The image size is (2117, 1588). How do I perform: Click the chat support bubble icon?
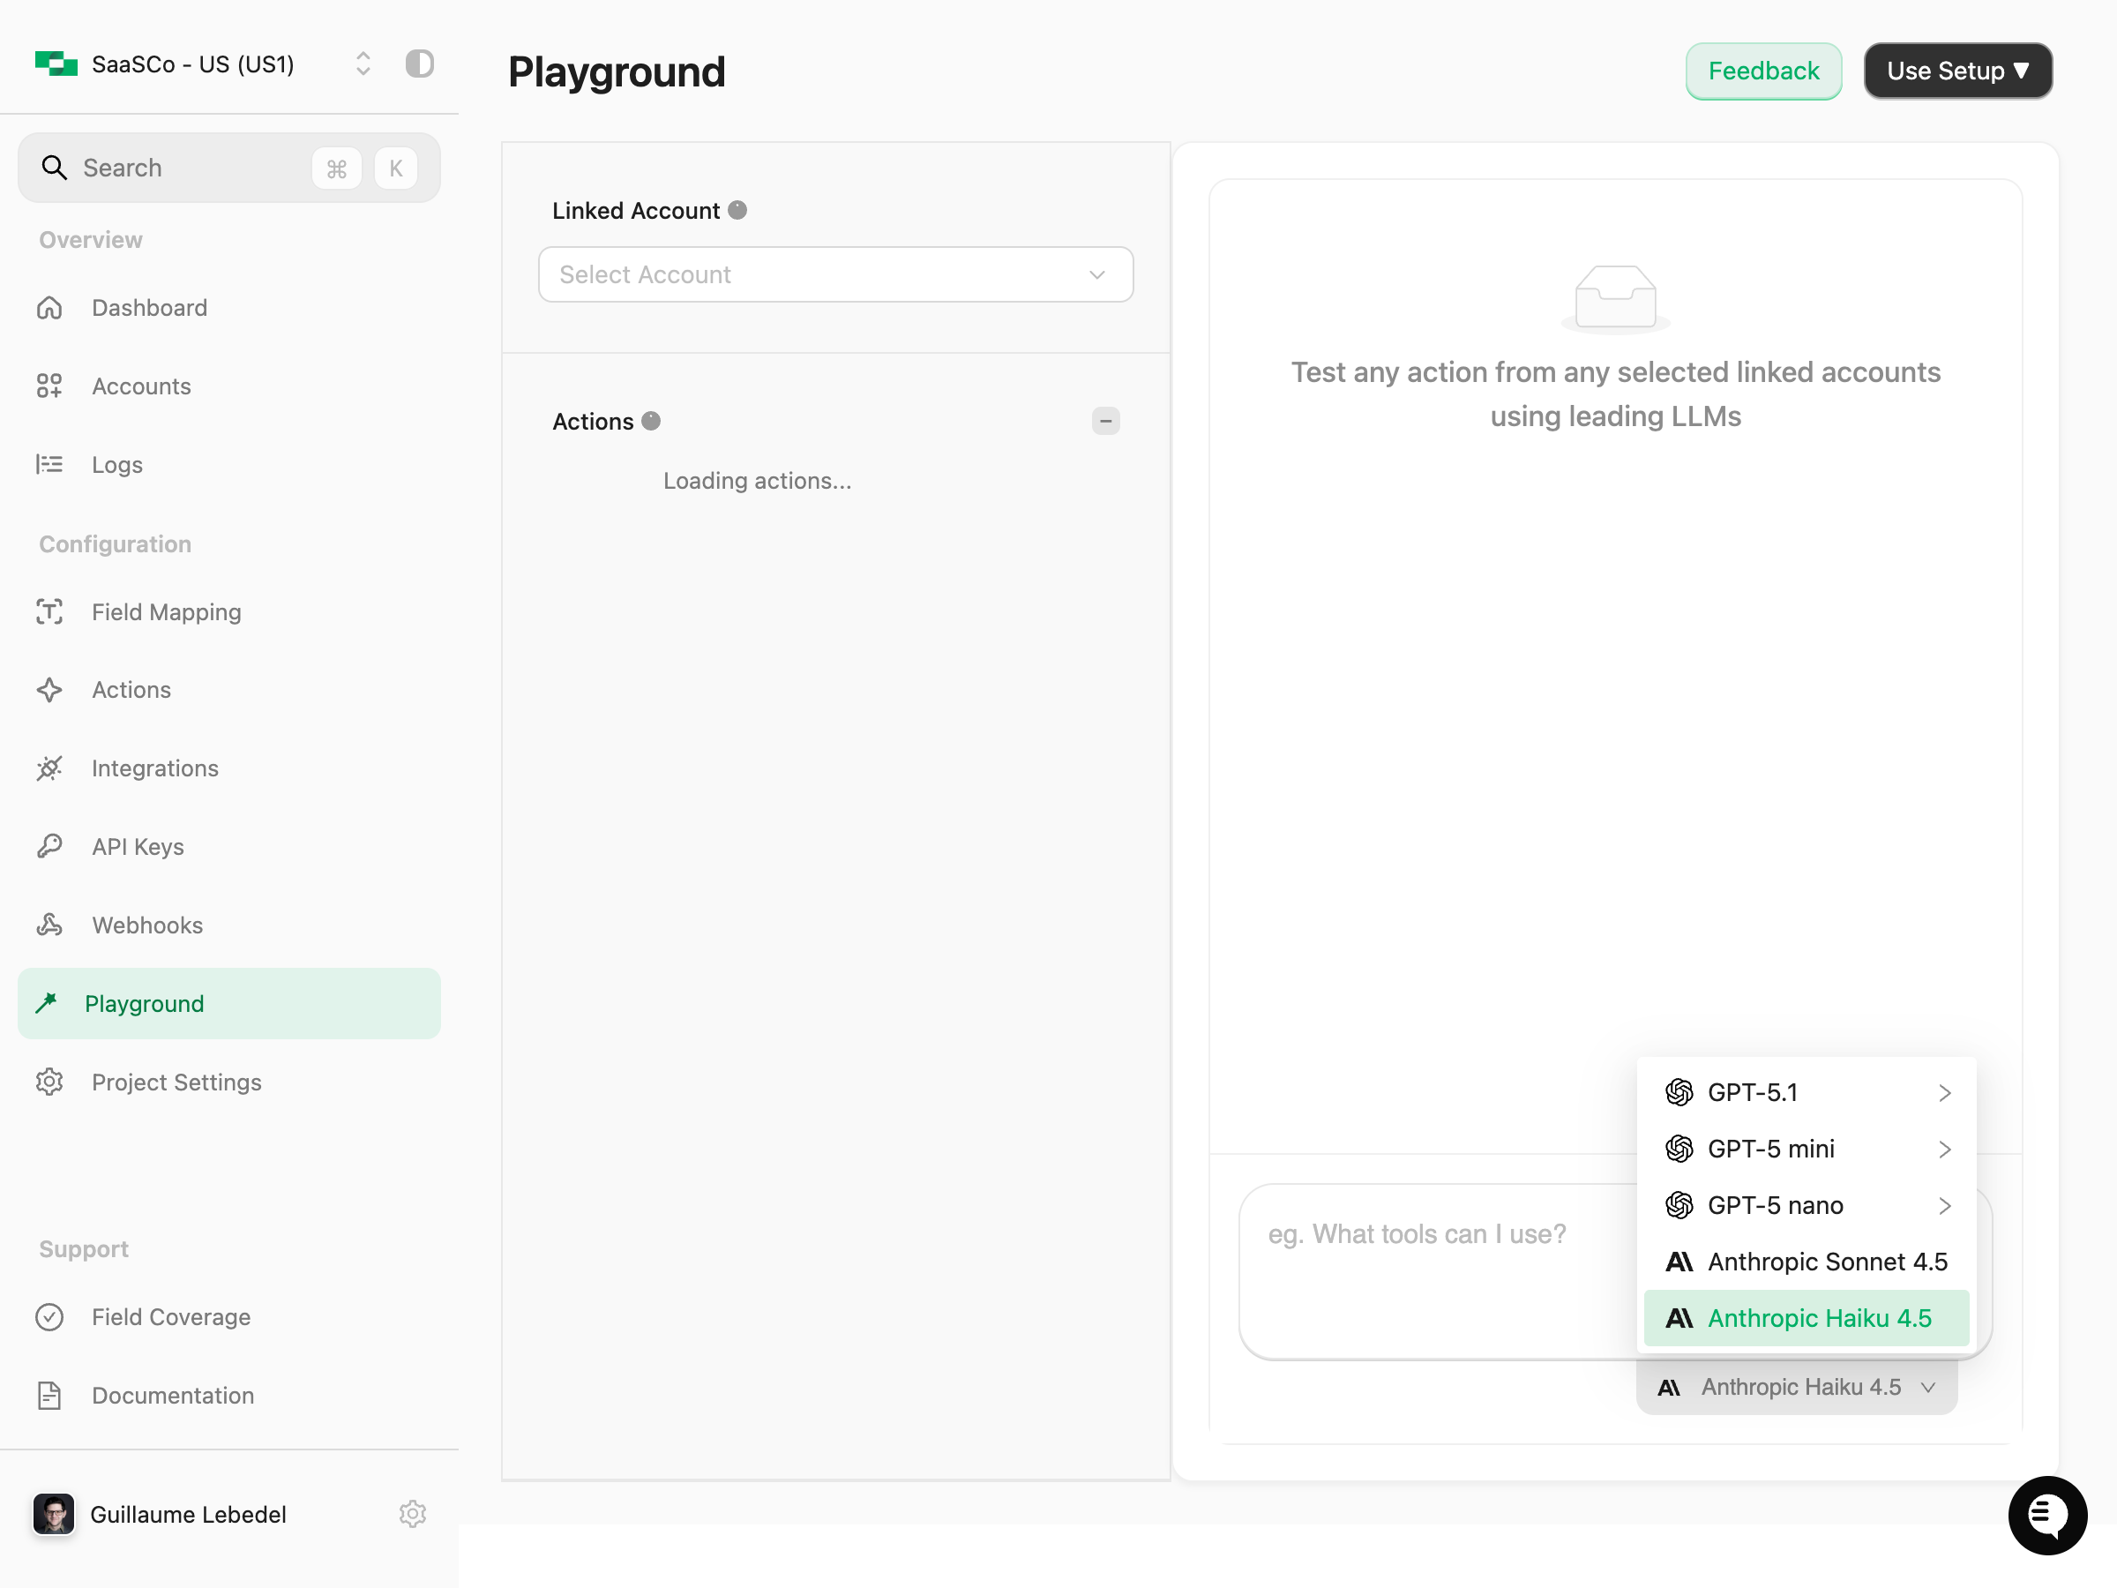pos(2046,1514)
